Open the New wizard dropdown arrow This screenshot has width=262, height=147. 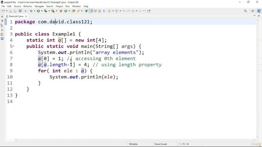click(x=7, y=11)
